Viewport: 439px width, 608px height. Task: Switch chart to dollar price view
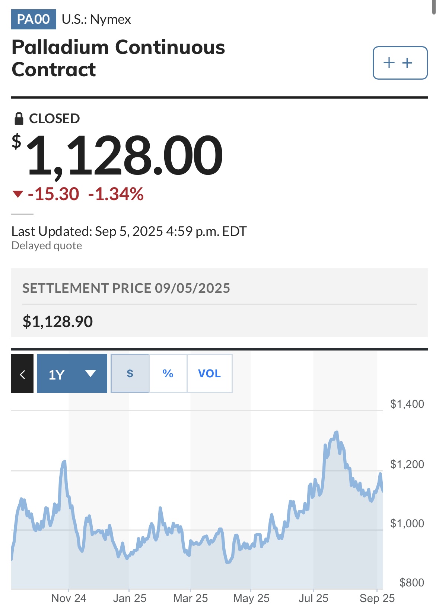coord(130,374)
